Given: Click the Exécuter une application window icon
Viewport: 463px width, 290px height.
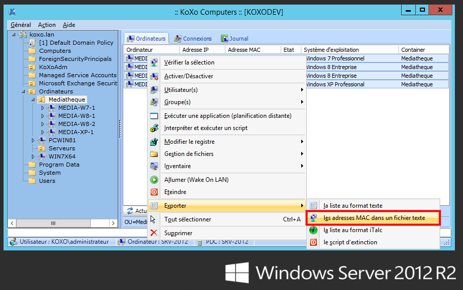Looking at the screenshot, I should point(154,116).
